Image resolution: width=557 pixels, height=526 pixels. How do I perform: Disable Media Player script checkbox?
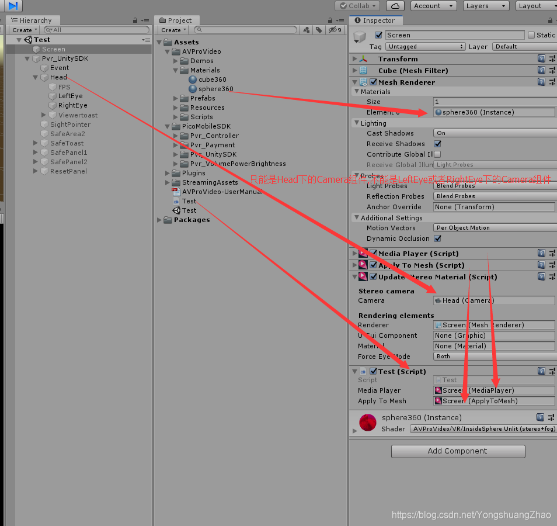373,253
